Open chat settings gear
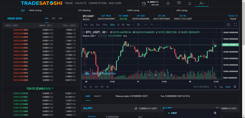This screenshot has height=118, width=245. click(x=215, y=113)
